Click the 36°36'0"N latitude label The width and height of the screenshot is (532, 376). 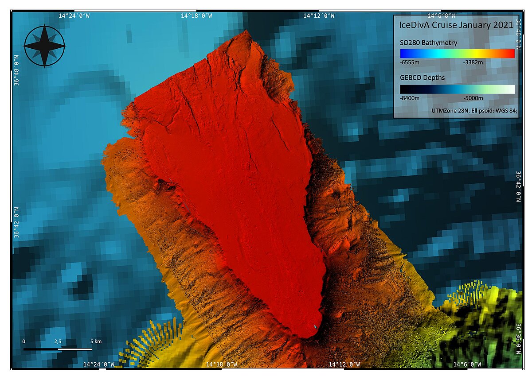pos(518,339)
